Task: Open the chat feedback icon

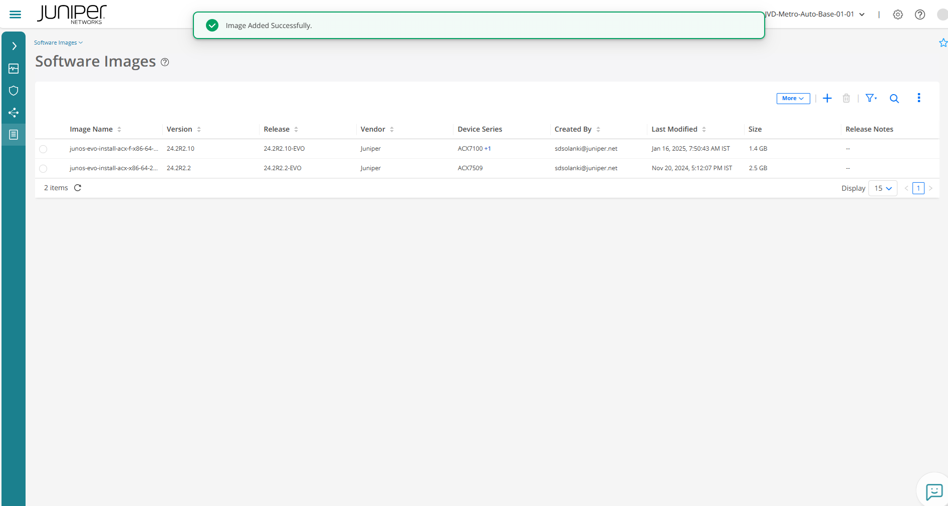Action: pyautogui.click(x=934, y=492)
